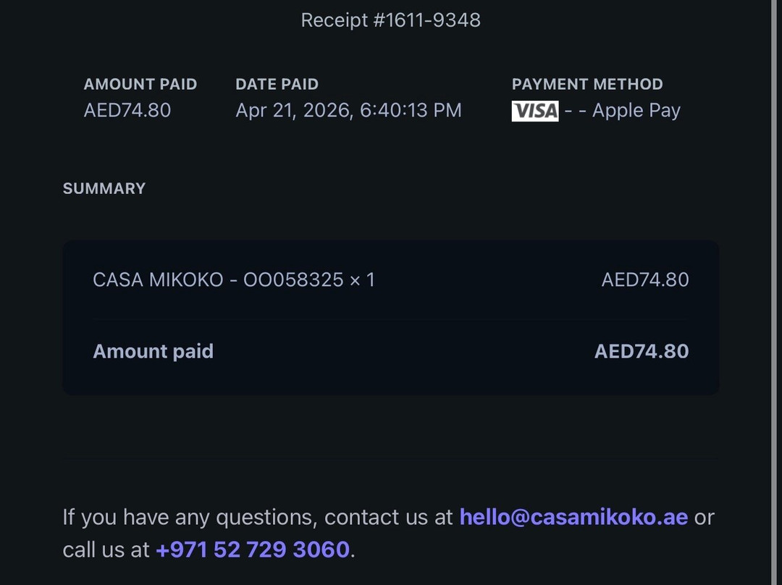The height and width of the screenshot is (585, 782).
Task: Click the 'call us at' text
Action: (106, 550)
